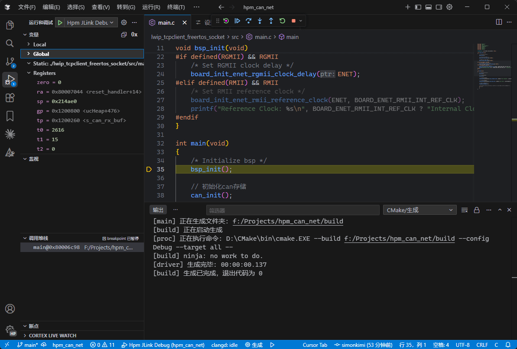
Task: Click the Step Out debug arrow
Action: [271, 21]
